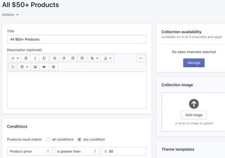Open the Actions dropdown menu
Image resolution: width=225 pixels, height=158 pixels.
10,15
